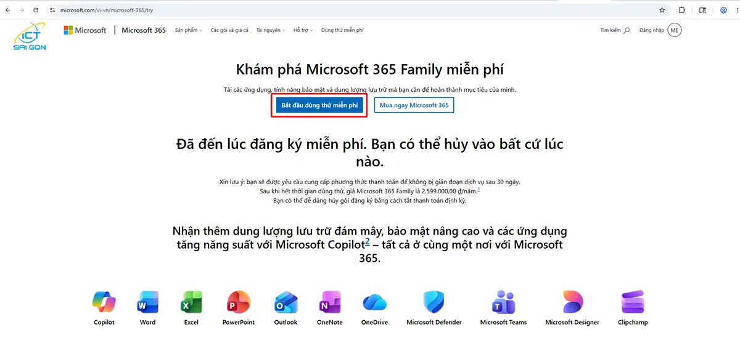Open the Chrome profile avatar icon

(x=723, y=10)
